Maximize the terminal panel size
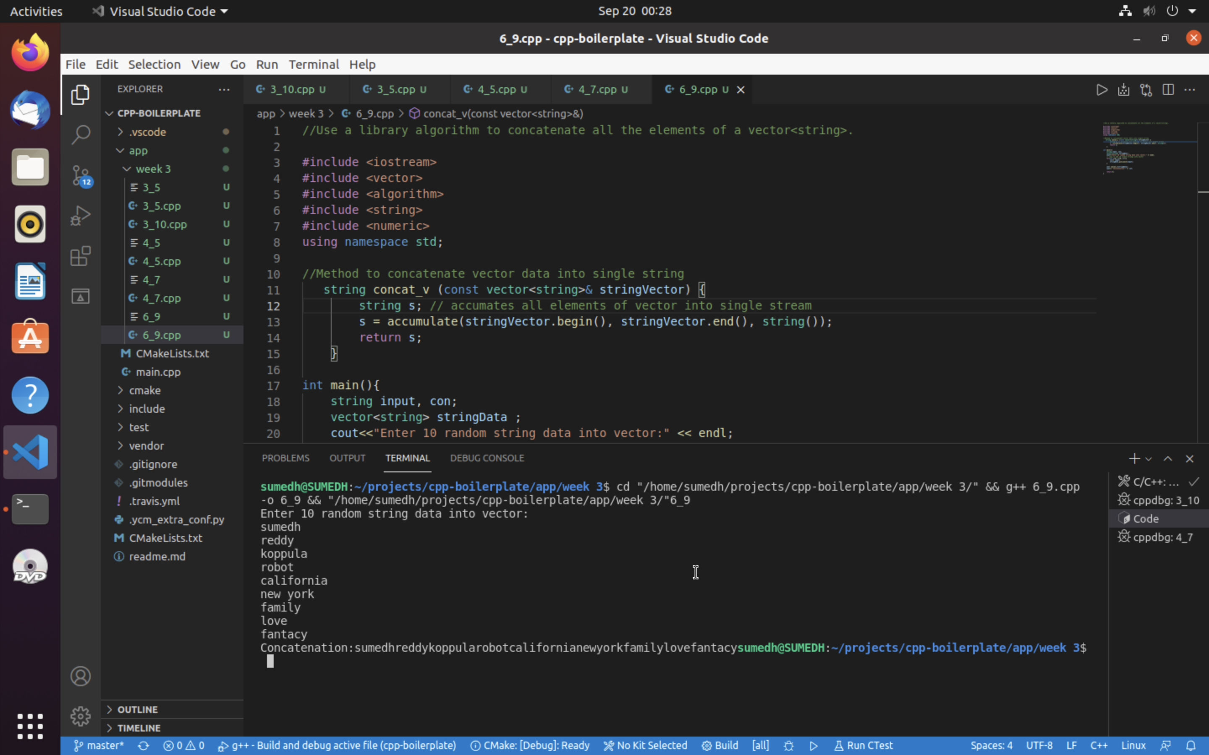1209x755 pixels. coord(1167,458)
